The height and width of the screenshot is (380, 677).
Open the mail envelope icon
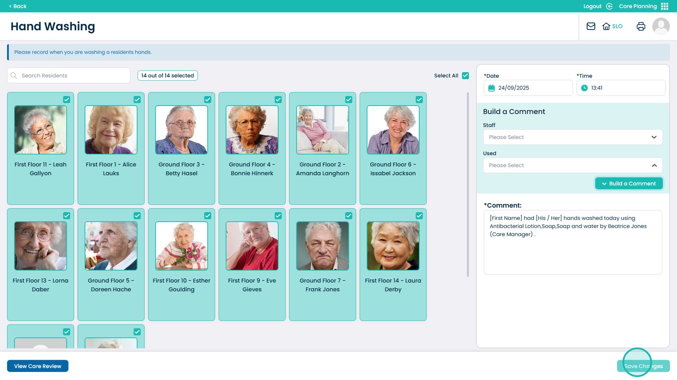tap(591, 26)
